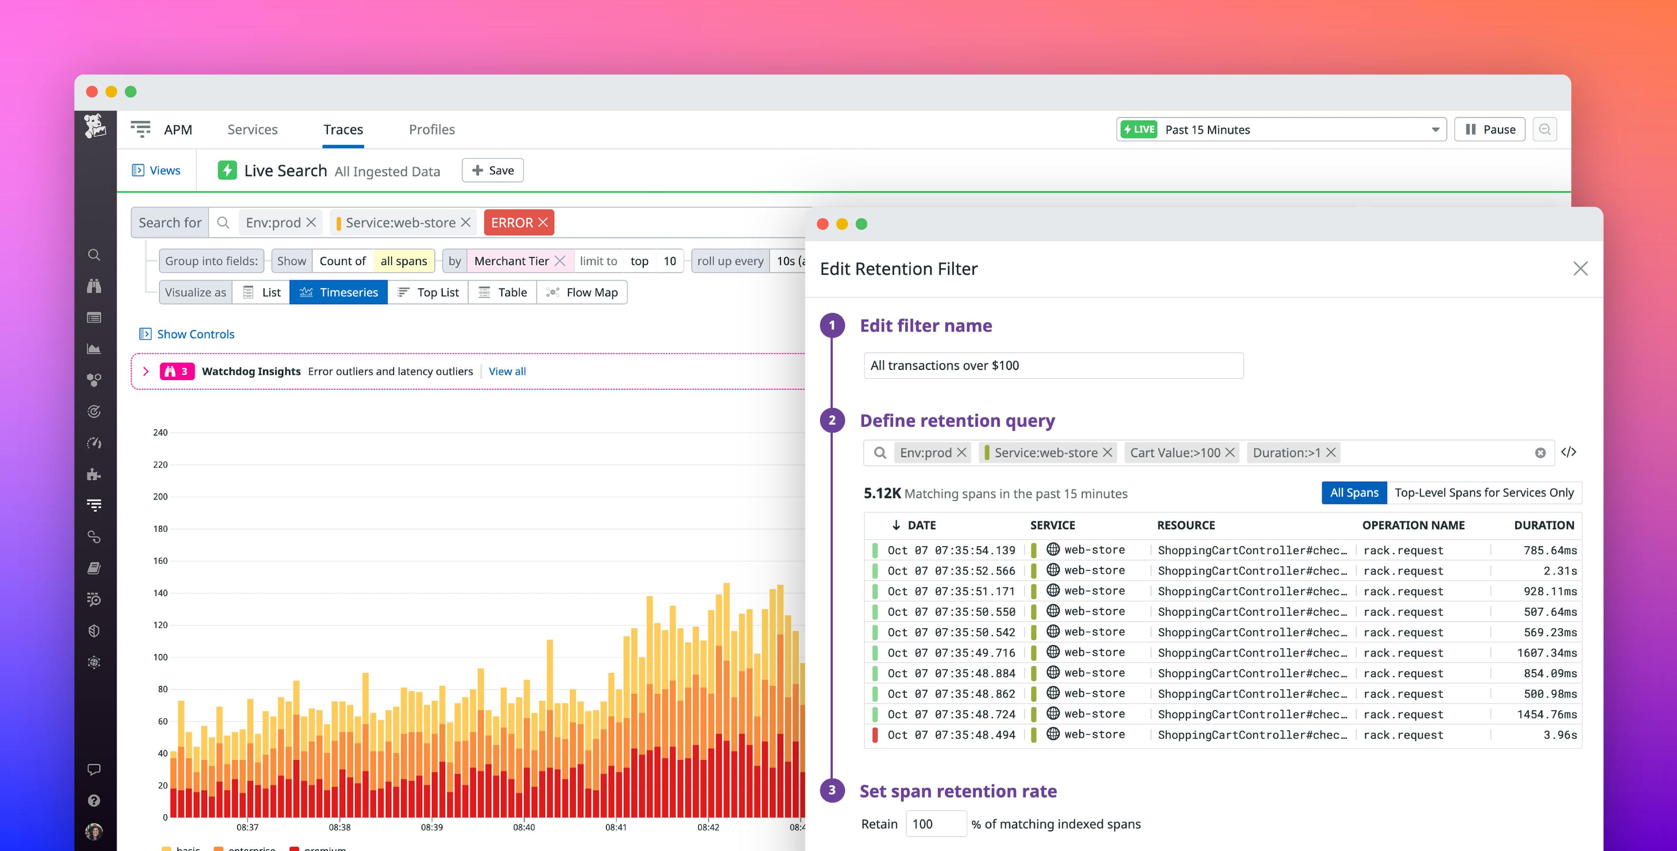Open the Past 15 Minutes time range dropdown
This screenshot has height=851, width=1677.
1276,129
